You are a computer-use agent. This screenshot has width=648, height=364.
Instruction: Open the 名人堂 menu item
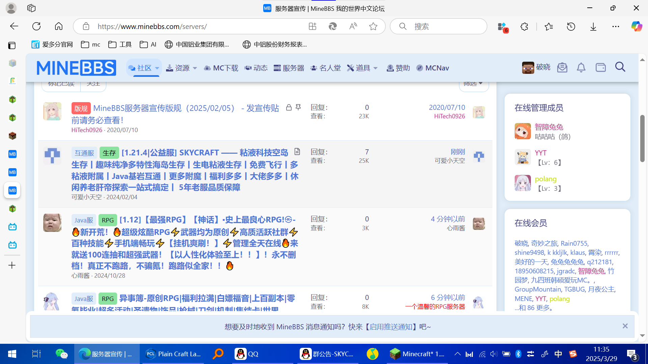tap(326, 68)
